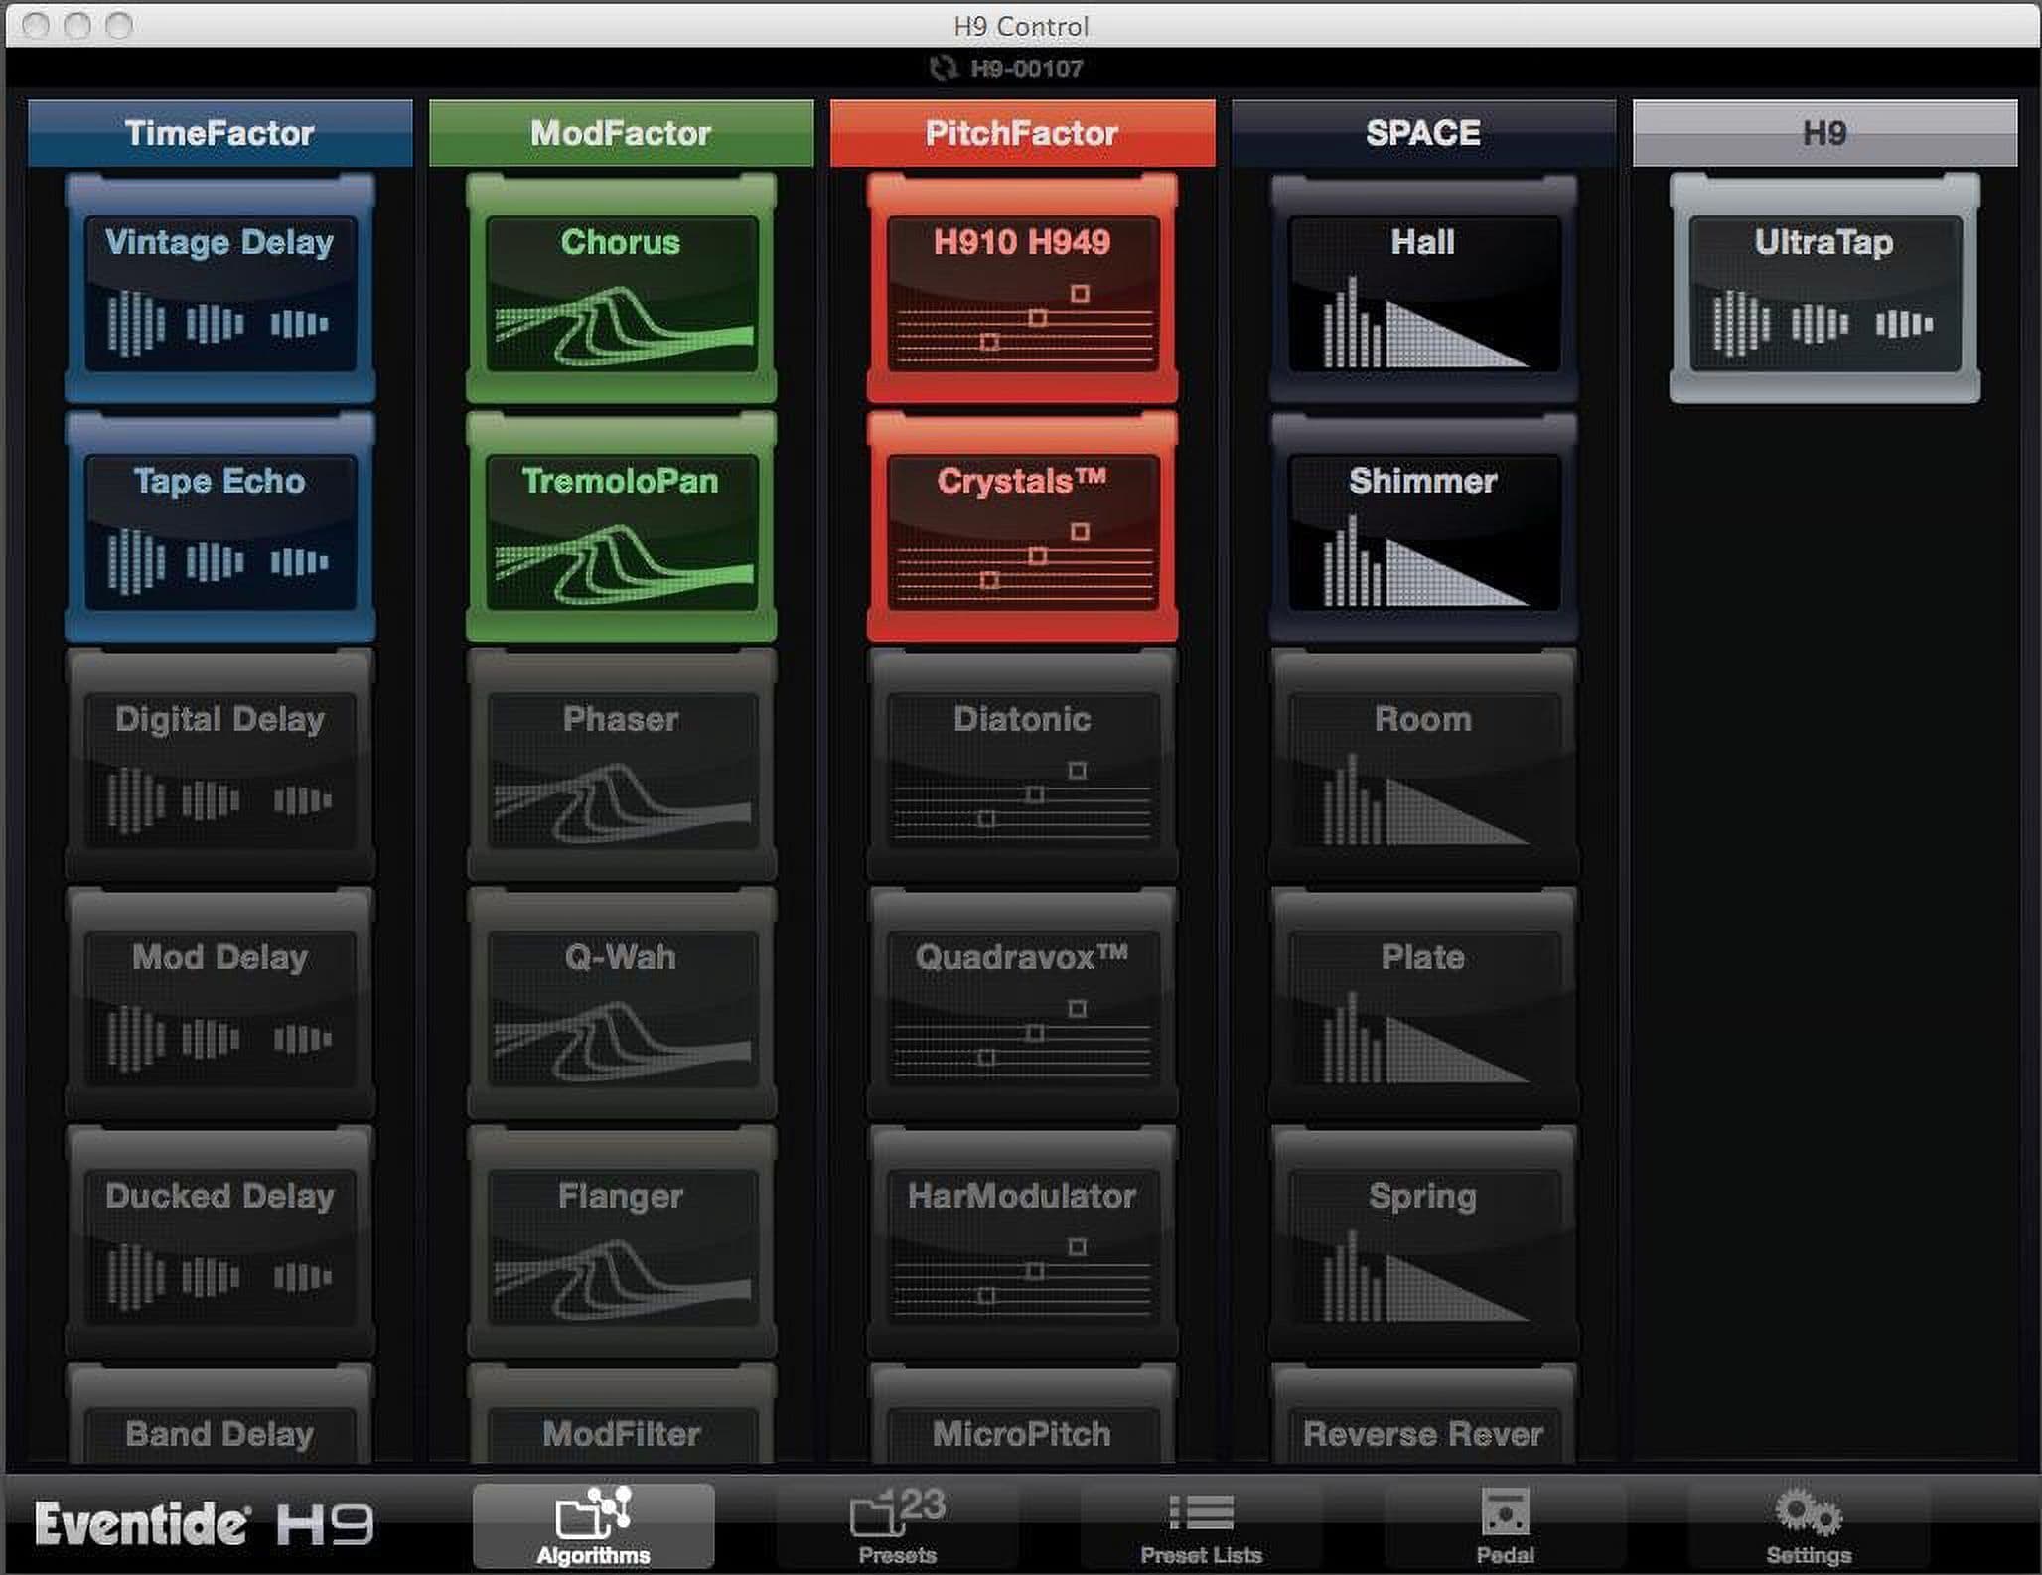The width and height of the screenshot is (2042, 1575).
Task: Select the Chorus algorithm tile
Action: pyautogui.click(x=621, y=288)
